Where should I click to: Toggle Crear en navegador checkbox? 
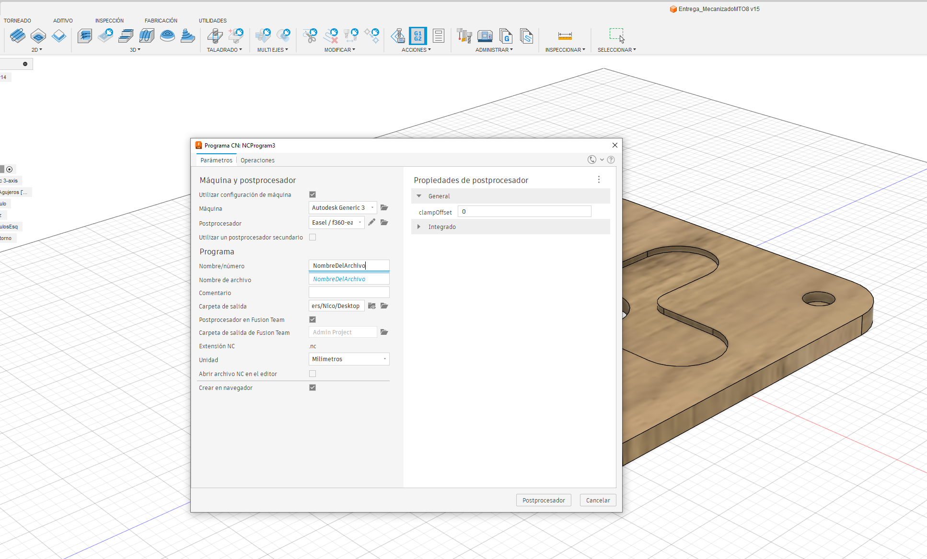[x=313, y=388]
